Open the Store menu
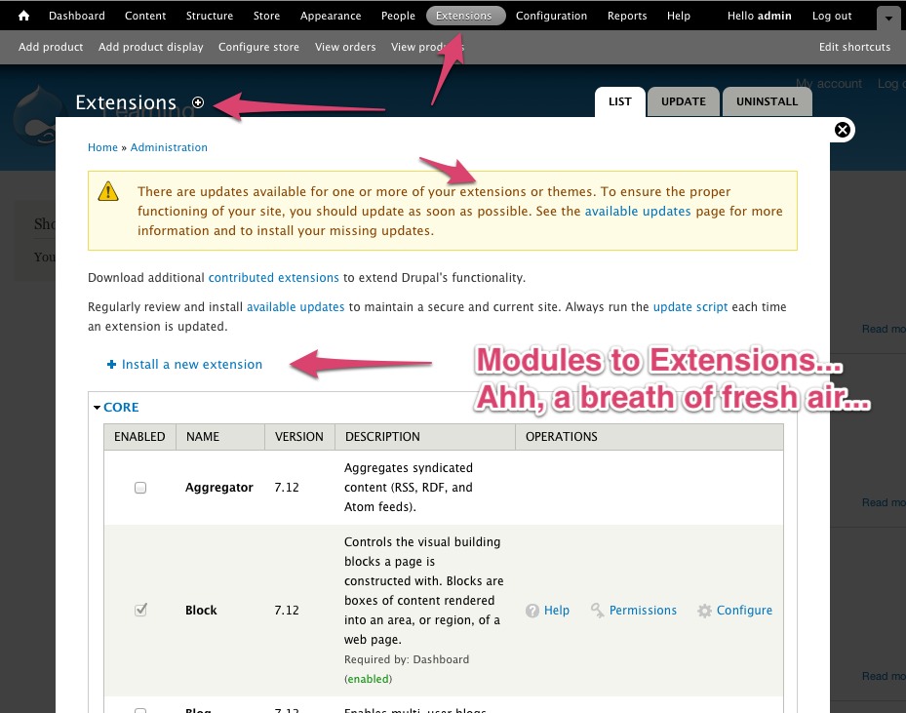The height and width of the screenshot is (713, 906). click(266, 16)
